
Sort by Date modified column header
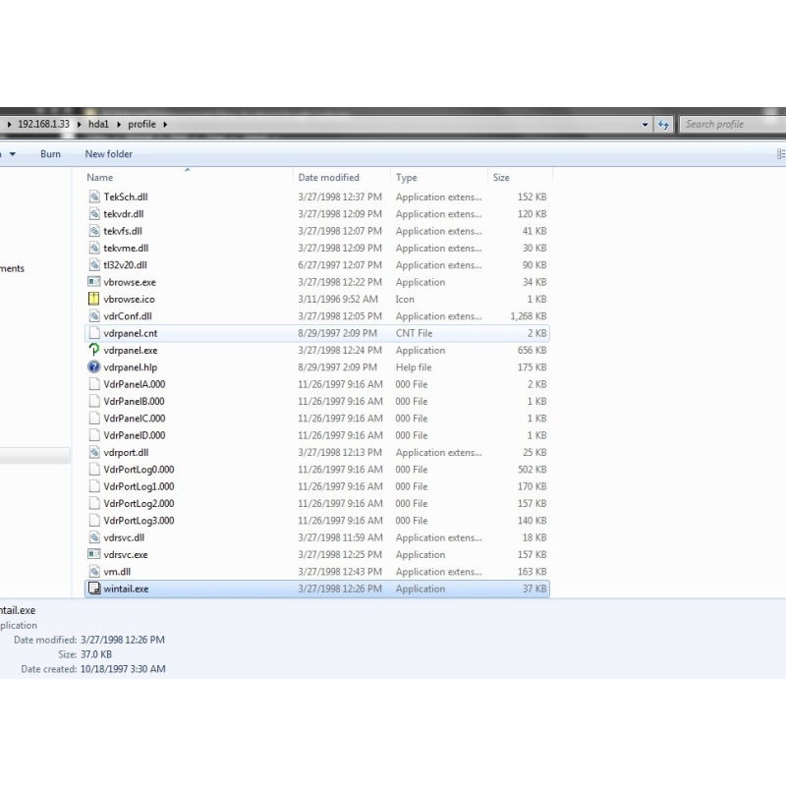(x=328, y=178)
